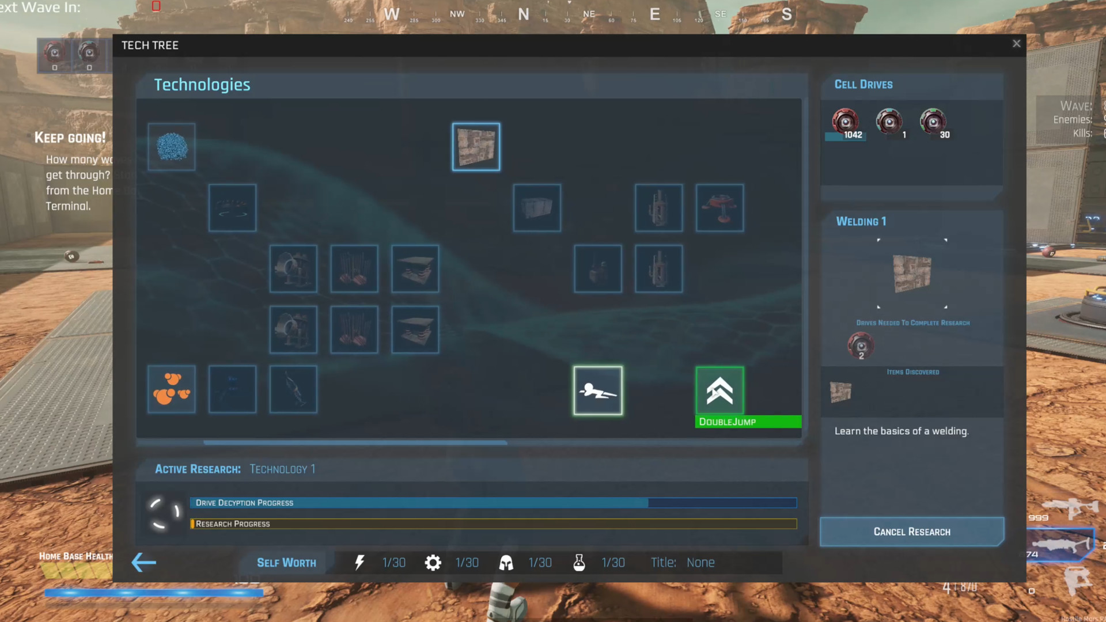
Task: Click the helmet Self Worth icon
Action: tap(506, 563)
